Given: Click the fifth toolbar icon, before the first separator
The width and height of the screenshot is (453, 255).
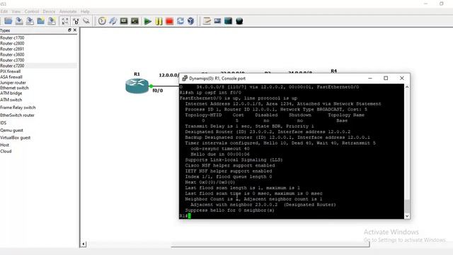Looking at the screenshot, I should tap(52, 21).
